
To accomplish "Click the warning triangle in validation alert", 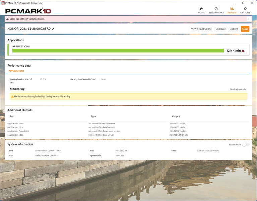I will pyautogui.click(x=7, y=19).
